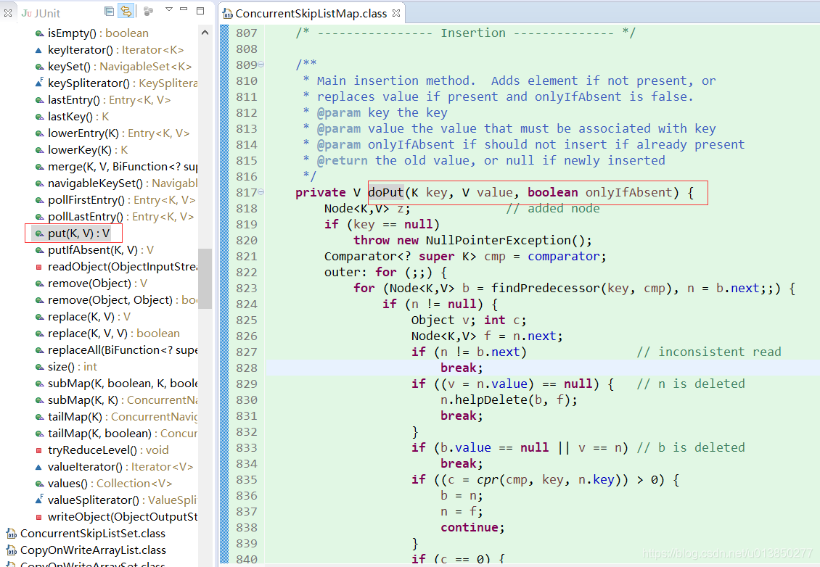Viewport: 820px width, 567px height.
Task: Click the tryReduceLevel() private icon
Action: (38, 450)
